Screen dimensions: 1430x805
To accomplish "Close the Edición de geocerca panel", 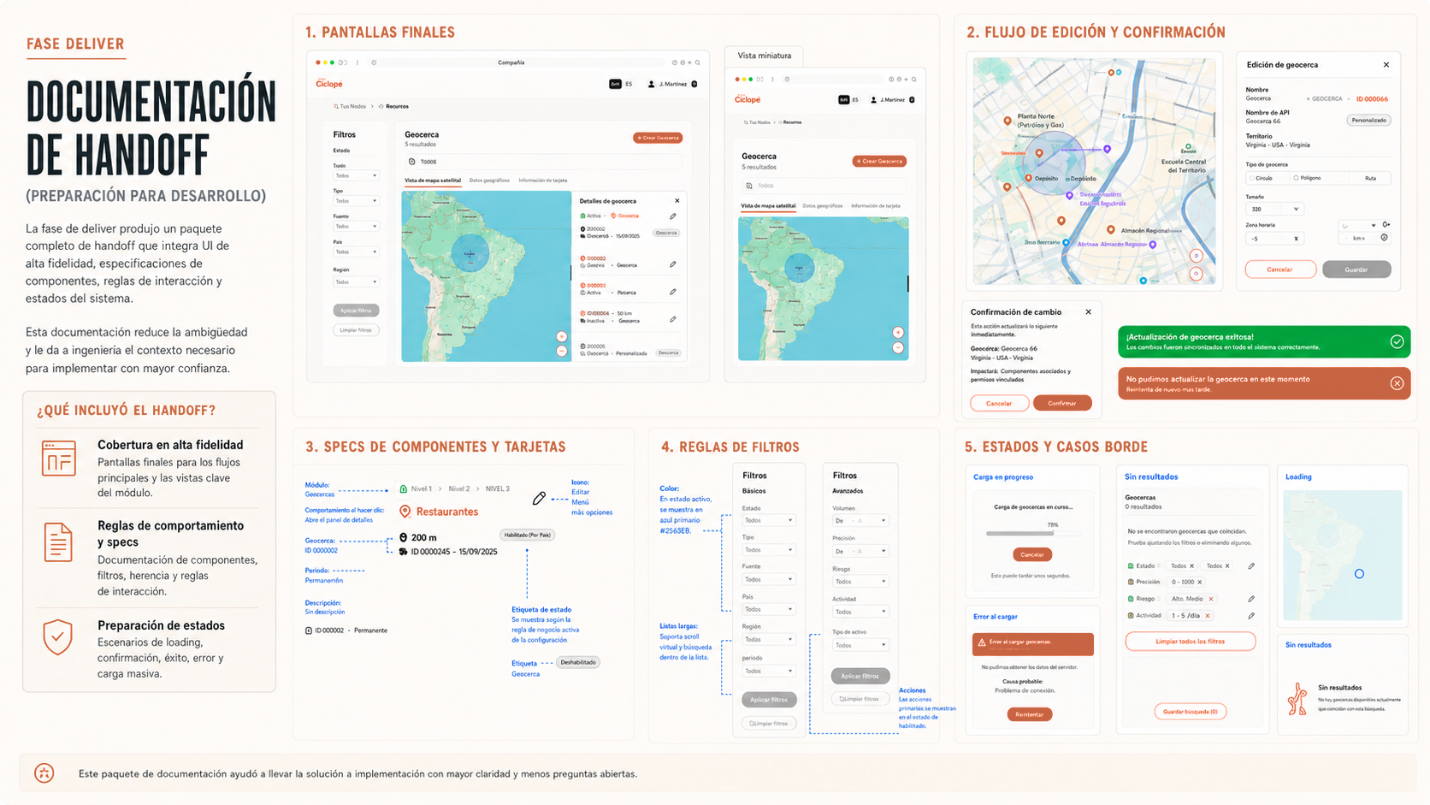I will tap(1386, 65).
